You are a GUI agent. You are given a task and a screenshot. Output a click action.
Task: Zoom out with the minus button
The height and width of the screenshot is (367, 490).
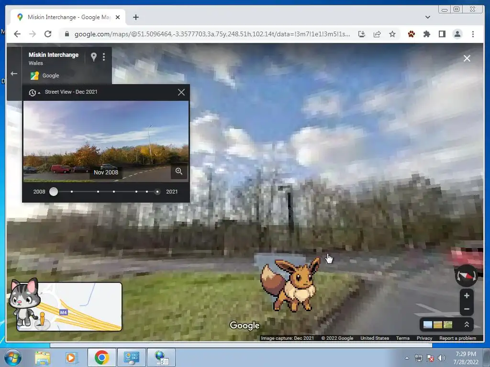pyautogui.click(x=467, y=309)
